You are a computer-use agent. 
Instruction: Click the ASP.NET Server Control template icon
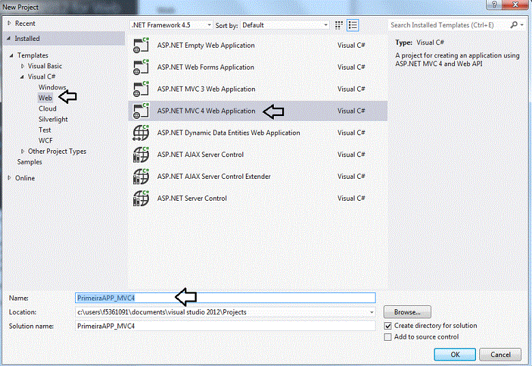[141, 199]
